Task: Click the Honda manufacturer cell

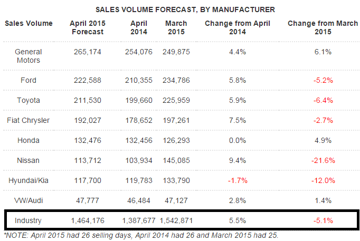Action: click(x=29, y=140)
